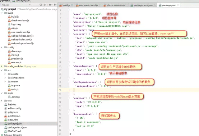Switch to check-versions.js editor tab
This screenshot has width=199, height=136.
point(116,5)
